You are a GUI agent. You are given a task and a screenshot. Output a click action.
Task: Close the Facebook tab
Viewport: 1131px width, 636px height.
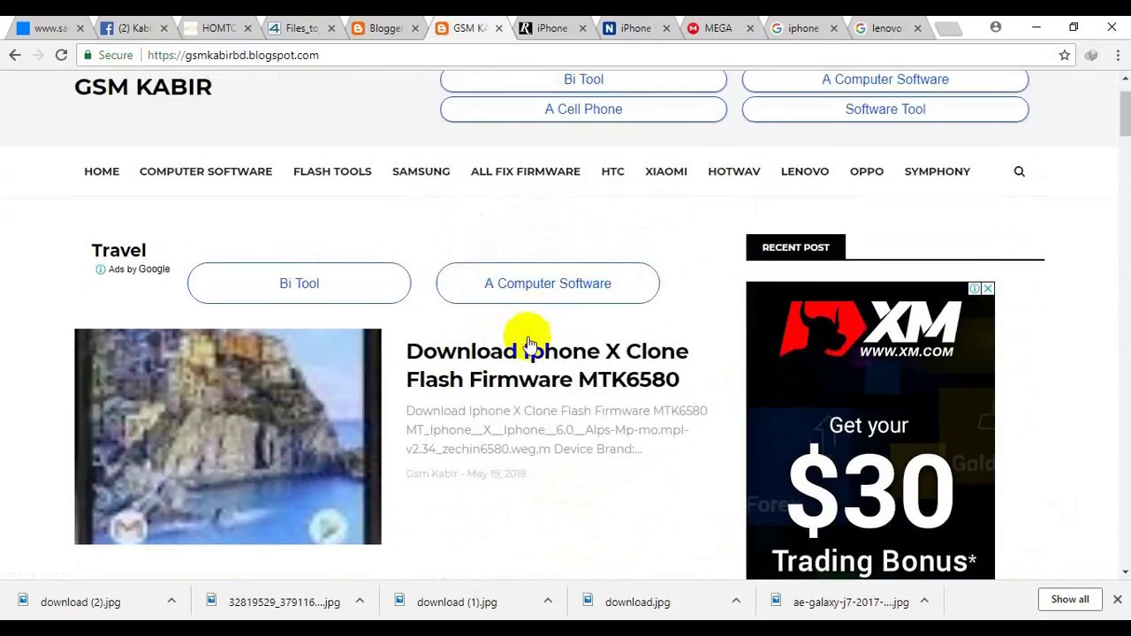click(x=163, y=28)
